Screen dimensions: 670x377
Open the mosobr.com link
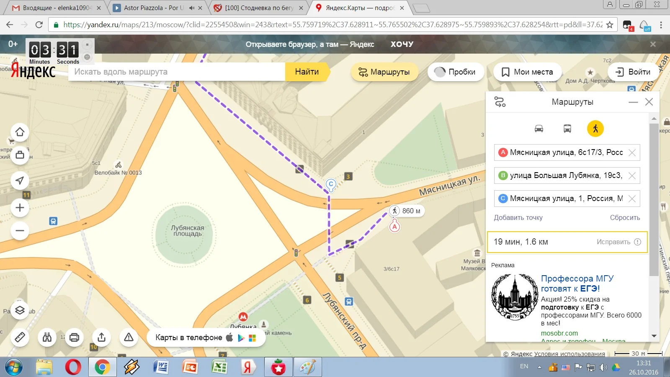click(x=559, y=333)
